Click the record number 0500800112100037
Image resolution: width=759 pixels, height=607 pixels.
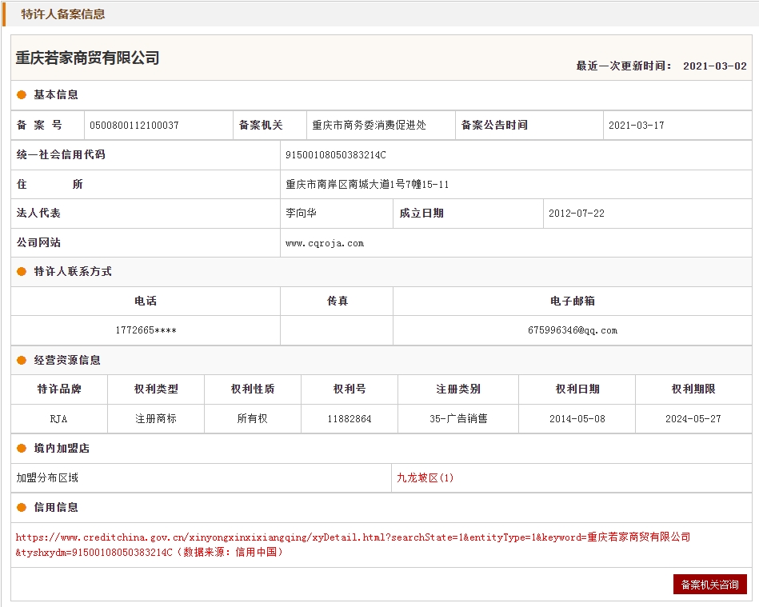134,126
